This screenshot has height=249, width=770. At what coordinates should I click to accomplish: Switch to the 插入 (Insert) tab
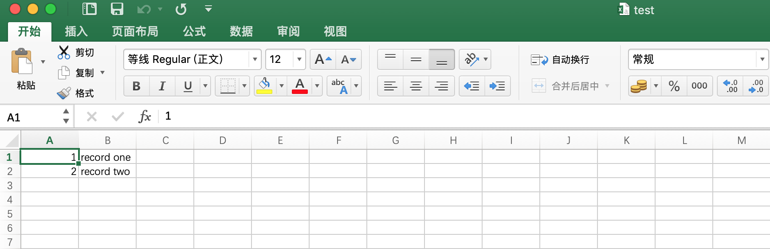76,31
